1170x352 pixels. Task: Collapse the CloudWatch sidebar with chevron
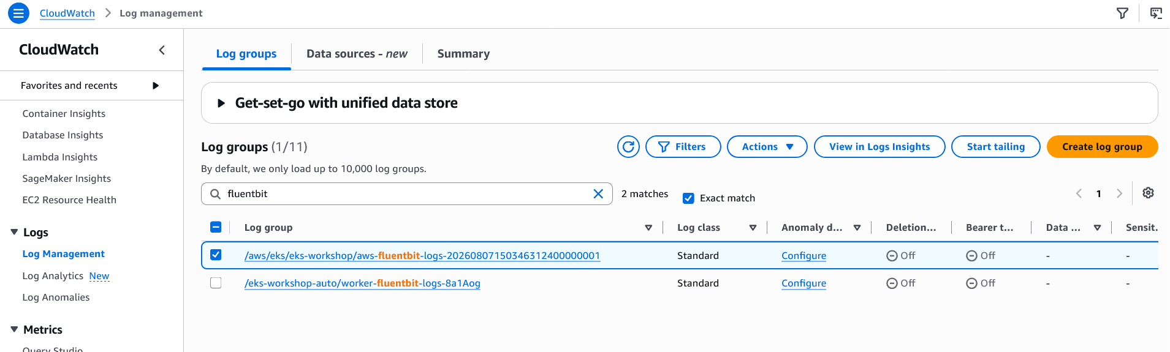pos(162,50)
